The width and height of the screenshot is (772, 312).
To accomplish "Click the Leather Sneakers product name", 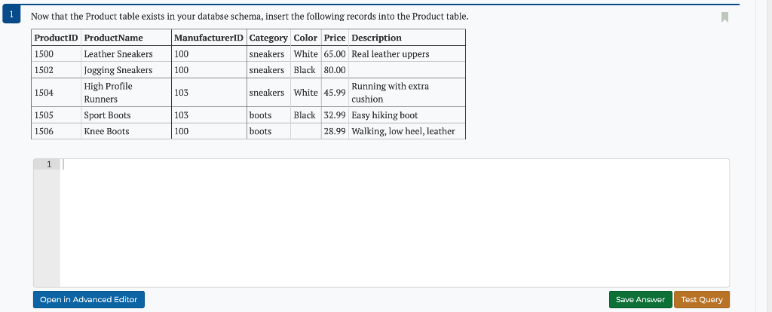I will click(x=118, y=54).
